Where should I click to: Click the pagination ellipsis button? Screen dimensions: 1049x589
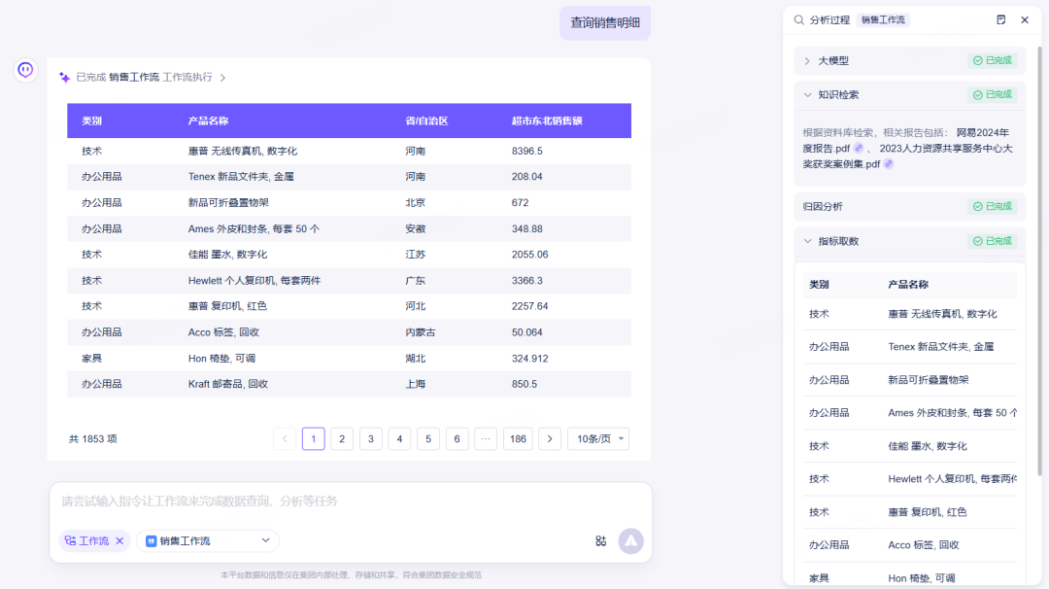point(486,439)
